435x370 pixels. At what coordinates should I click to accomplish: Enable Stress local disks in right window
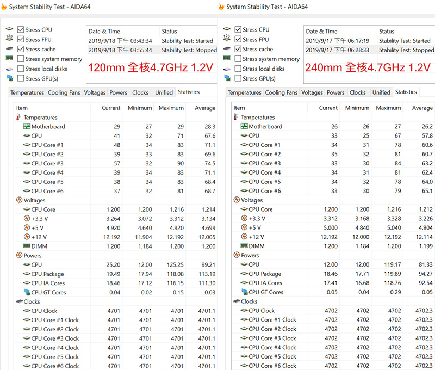tap(238, 69)
